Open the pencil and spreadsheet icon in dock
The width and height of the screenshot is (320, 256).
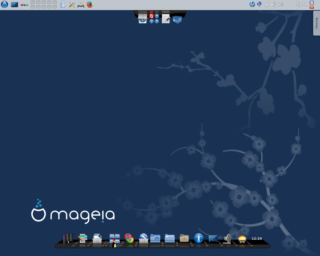tap(83, 238)
